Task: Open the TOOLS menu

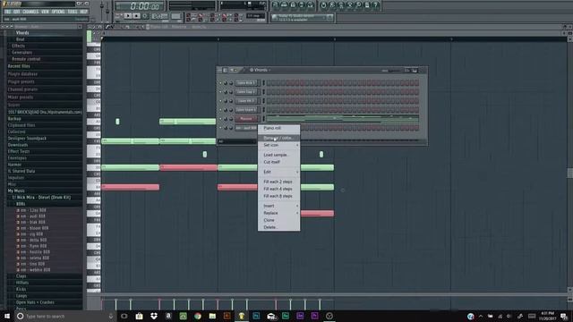Action: pyautogui.click(x=73, y=12)
